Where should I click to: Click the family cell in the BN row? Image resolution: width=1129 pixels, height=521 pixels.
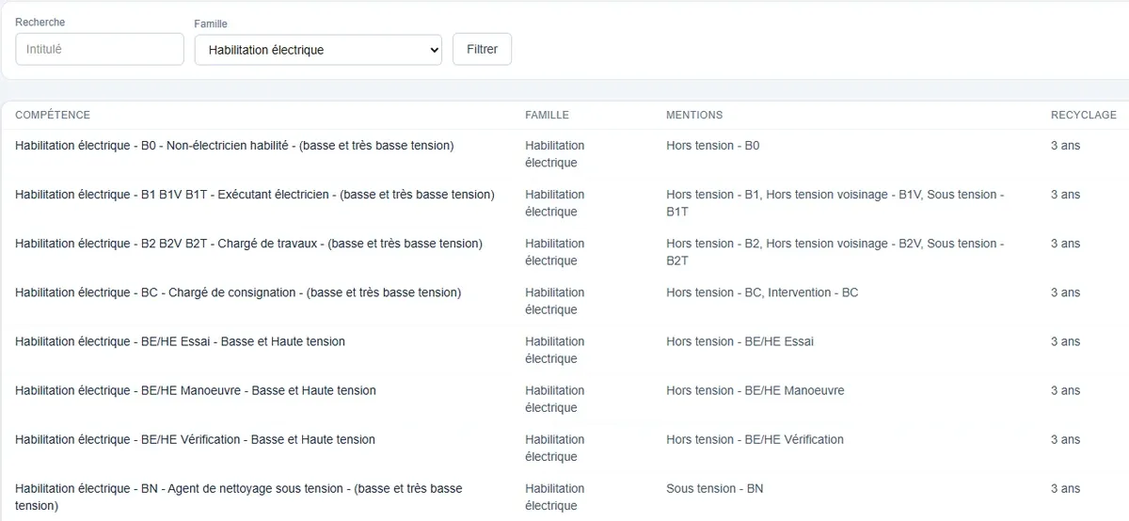[554, 497]
